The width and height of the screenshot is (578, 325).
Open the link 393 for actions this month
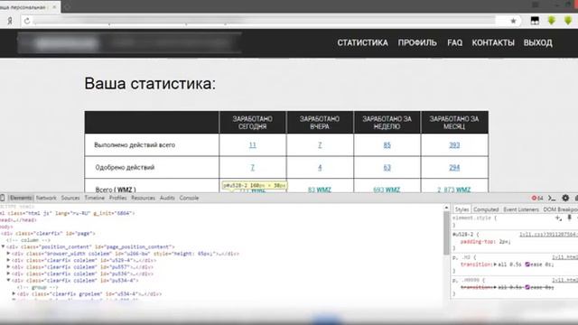pyautogui.click(x=454, y=144)
